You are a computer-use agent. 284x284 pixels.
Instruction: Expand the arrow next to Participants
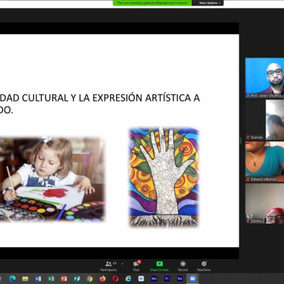pos(122,263)
